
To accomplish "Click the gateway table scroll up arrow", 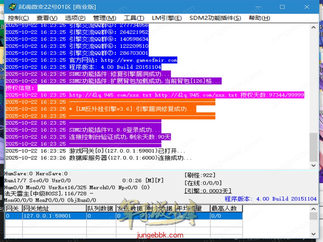I will 313,209.
